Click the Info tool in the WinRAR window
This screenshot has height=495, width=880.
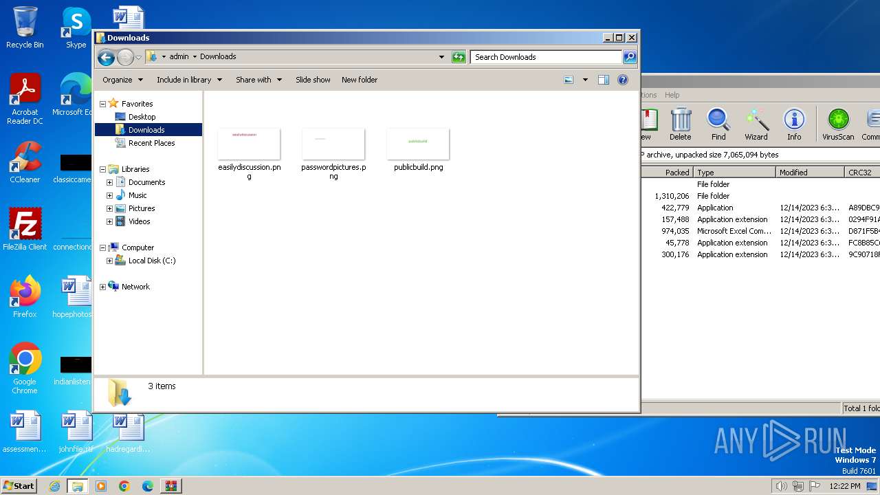[794, 124]
